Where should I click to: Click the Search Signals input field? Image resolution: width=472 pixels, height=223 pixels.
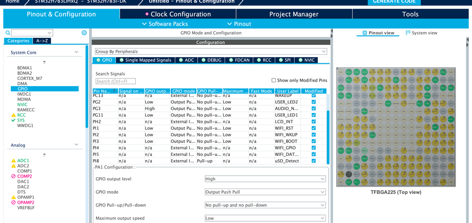[x=115, y=81]
